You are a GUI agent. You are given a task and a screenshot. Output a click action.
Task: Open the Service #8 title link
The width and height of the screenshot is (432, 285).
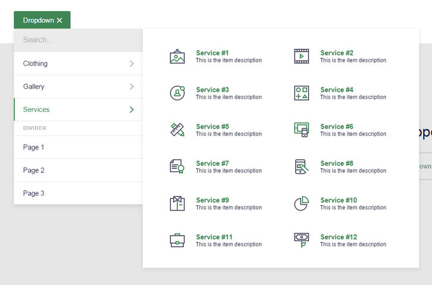pyautogui.click(x=337, y=164)
